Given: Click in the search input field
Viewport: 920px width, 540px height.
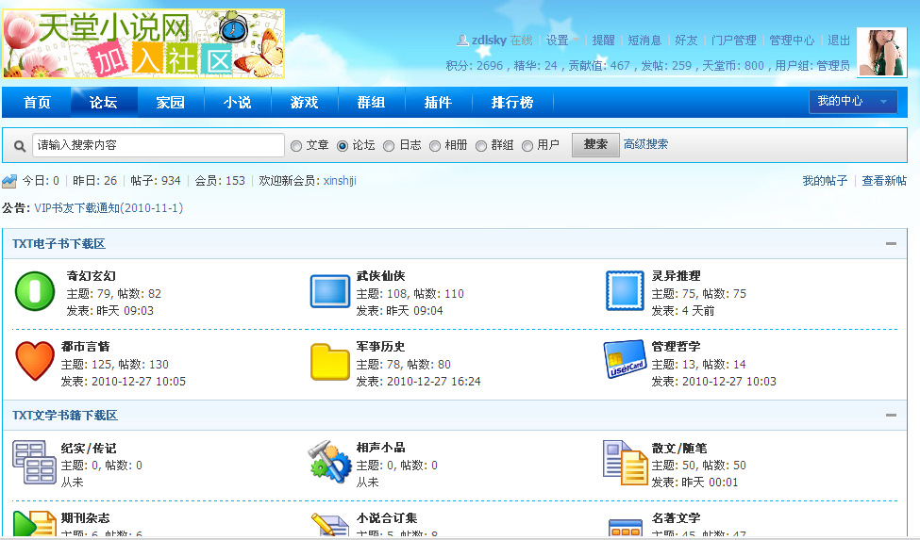Looking at the screenshot, I should coord(159,145).
